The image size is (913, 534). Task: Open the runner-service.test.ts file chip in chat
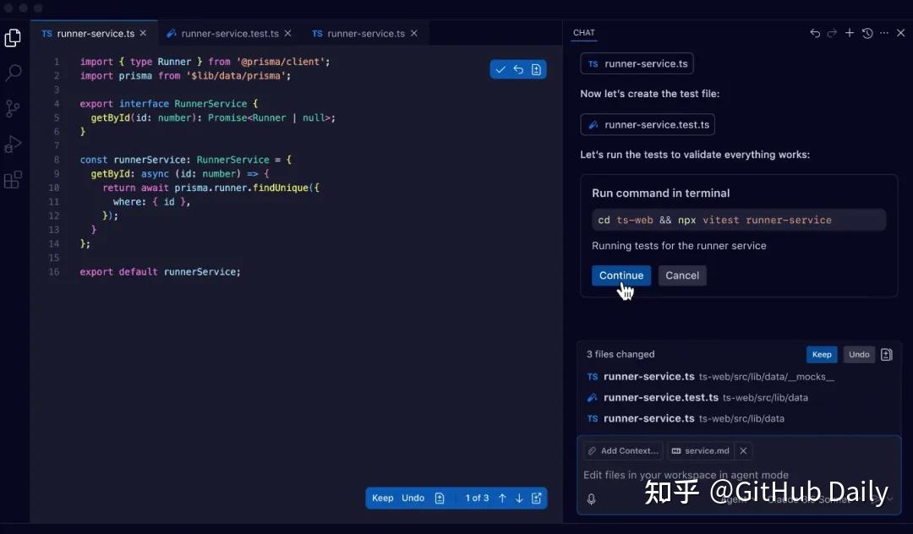[648, 124]
